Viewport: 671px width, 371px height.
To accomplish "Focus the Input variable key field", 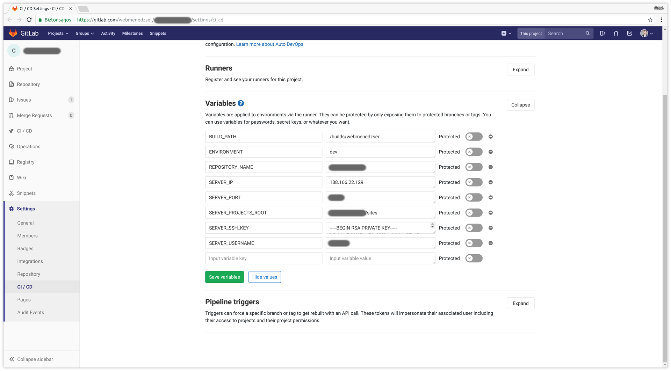I will [264, 258].
